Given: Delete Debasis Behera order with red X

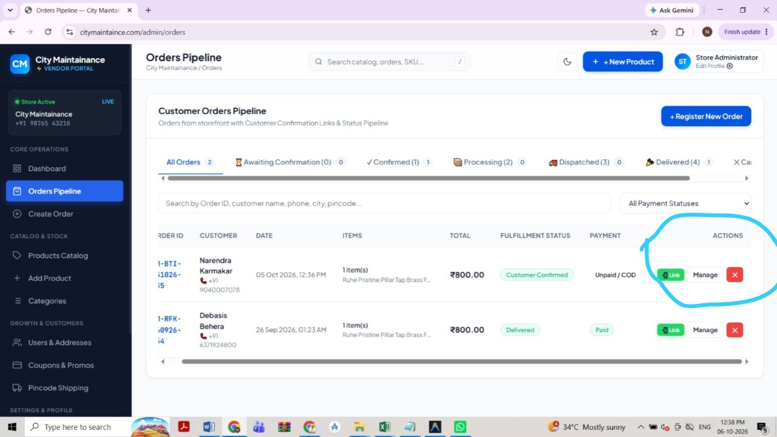Looking at the screenshot, I should (x=734, y=330).
